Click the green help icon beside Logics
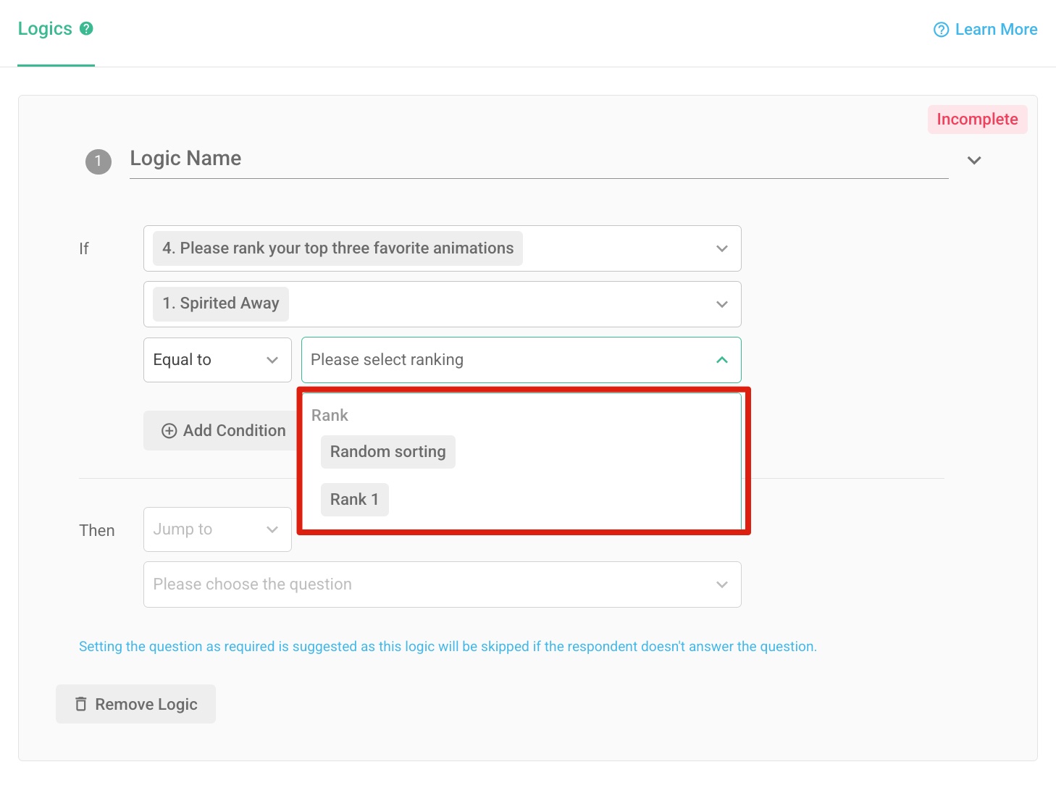The height and width of the screenshot is (788, 1056). pyautogui.click(x=86, y=29)
